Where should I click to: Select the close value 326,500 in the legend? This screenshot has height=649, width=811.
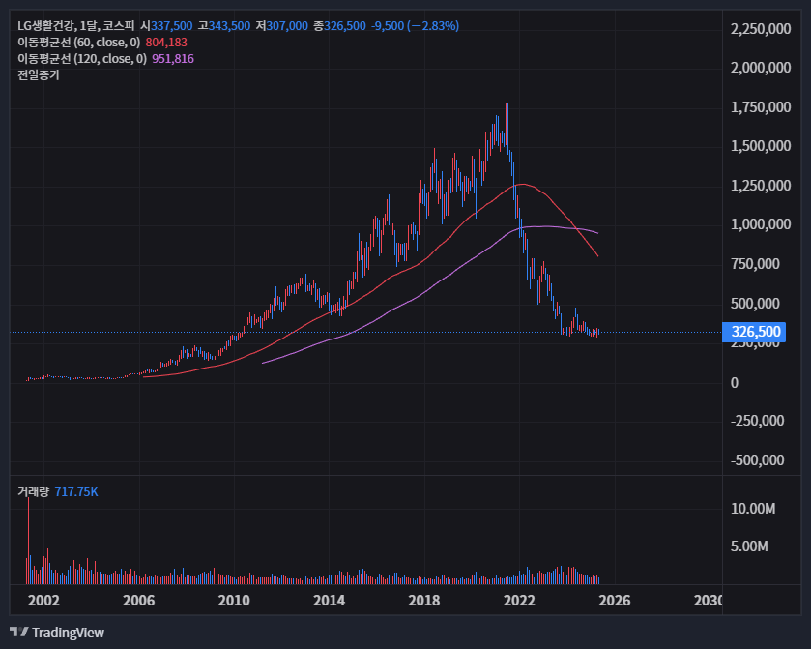pyautogui.click(x=345, y=26)
